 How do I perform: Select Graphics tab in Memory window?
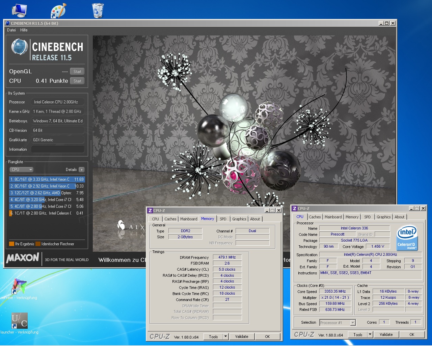click(x=239, y=219)
